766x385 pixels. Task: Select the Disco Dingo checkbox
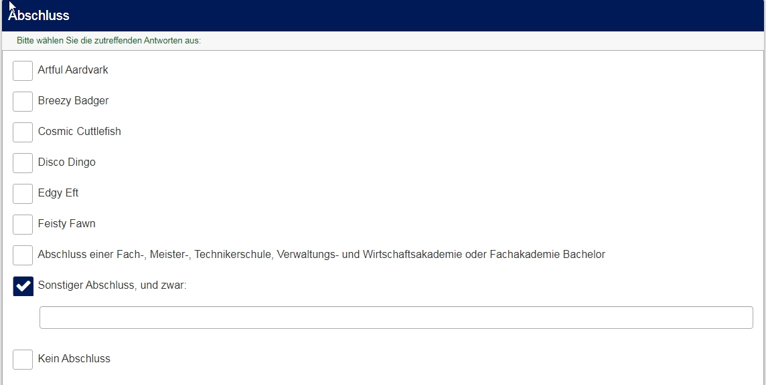pos(23,162)
